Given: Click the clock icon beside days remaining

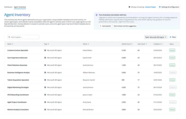Looking at the screenshot, I should (129, 7).
